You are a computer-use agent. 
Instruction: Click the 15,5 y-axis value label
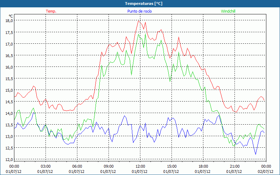coord(9,78)
